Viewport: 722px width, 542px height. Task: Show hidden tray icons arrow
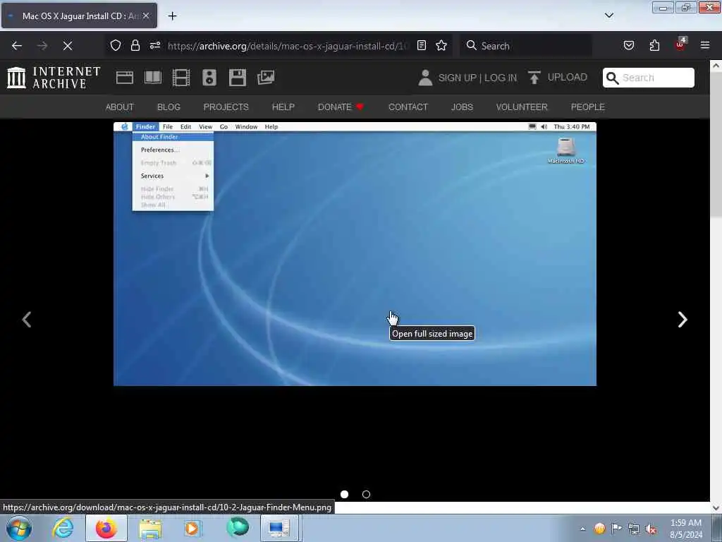(x=582, y=529)
